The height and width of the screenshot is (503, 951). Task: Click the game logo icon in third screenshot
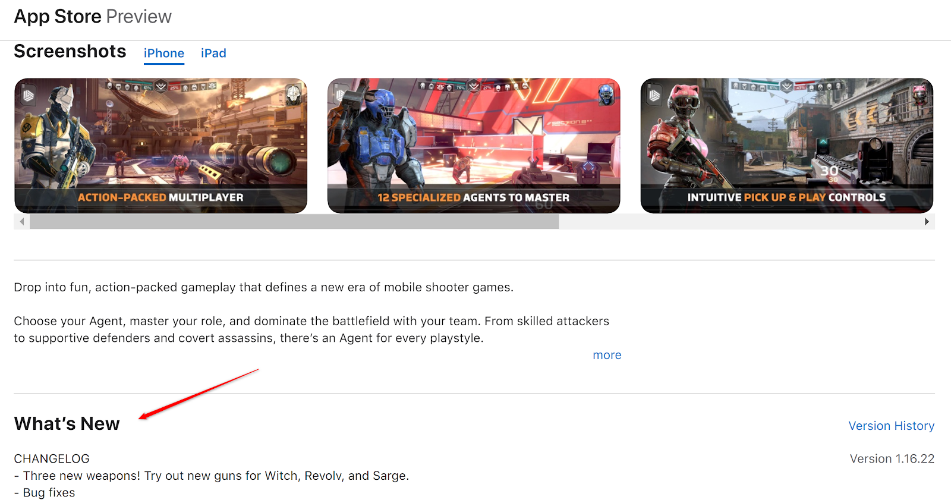654,95
